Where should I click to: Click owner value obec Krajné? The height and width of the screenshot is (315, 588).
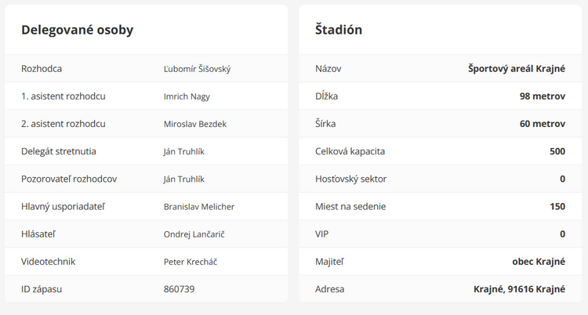[x=534, y=261]
